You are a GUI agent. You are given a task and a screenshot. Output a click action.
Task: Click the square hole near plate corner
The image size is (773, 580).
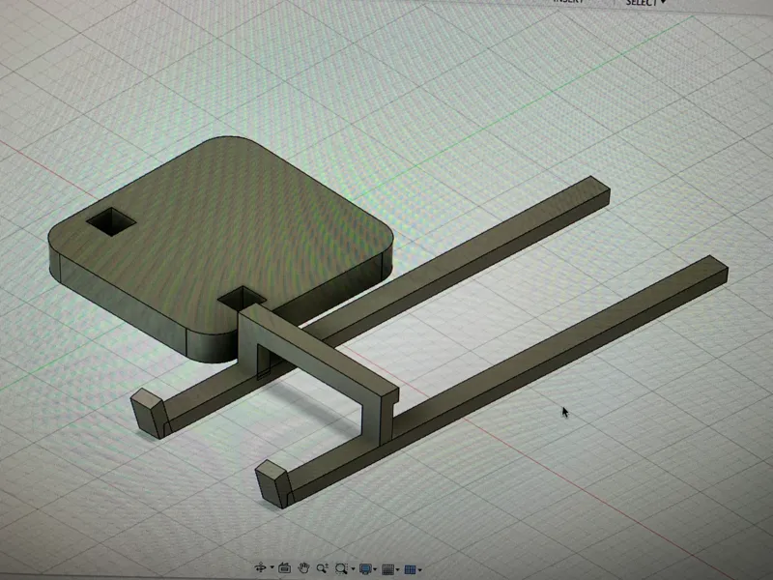[x=111, y=221]
